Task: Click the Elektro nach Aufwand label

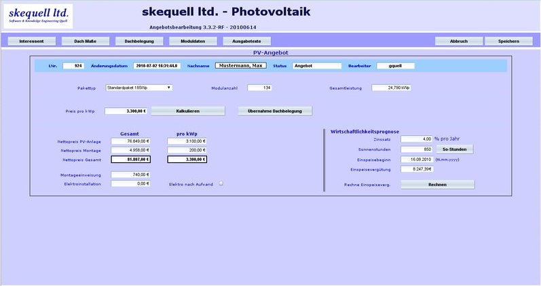Action: click(x=191, y=185)
